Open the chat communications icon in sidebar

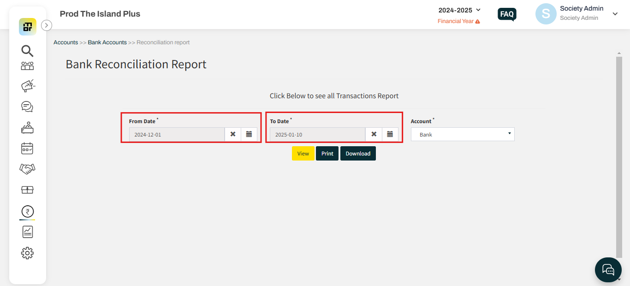[27, 107]
